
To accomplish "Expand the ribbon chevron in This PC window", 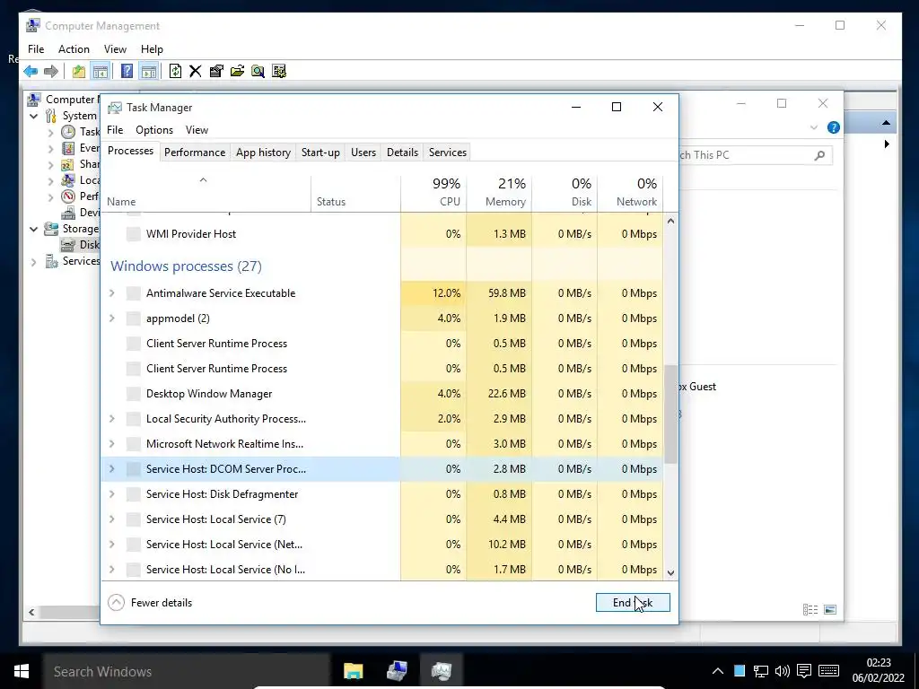I will point(813,127).
